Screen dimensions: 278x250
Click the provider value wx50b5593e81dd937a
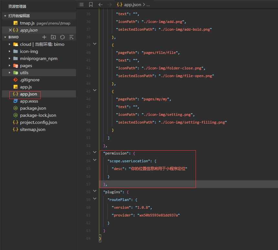point(159,215)
